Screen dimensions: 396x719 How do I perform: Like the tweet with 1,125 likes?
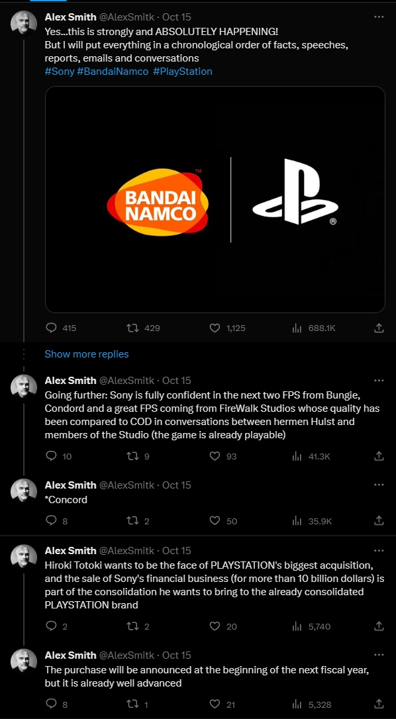[215, 328]
